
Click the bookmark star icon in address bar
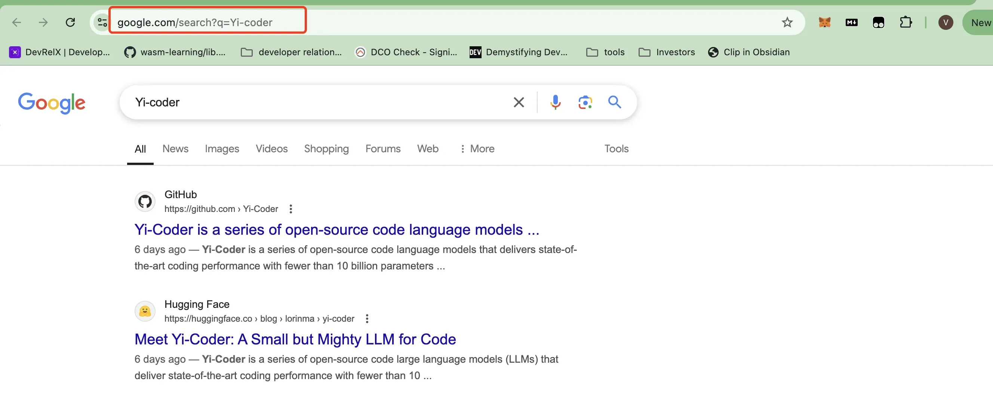(787, 22)
